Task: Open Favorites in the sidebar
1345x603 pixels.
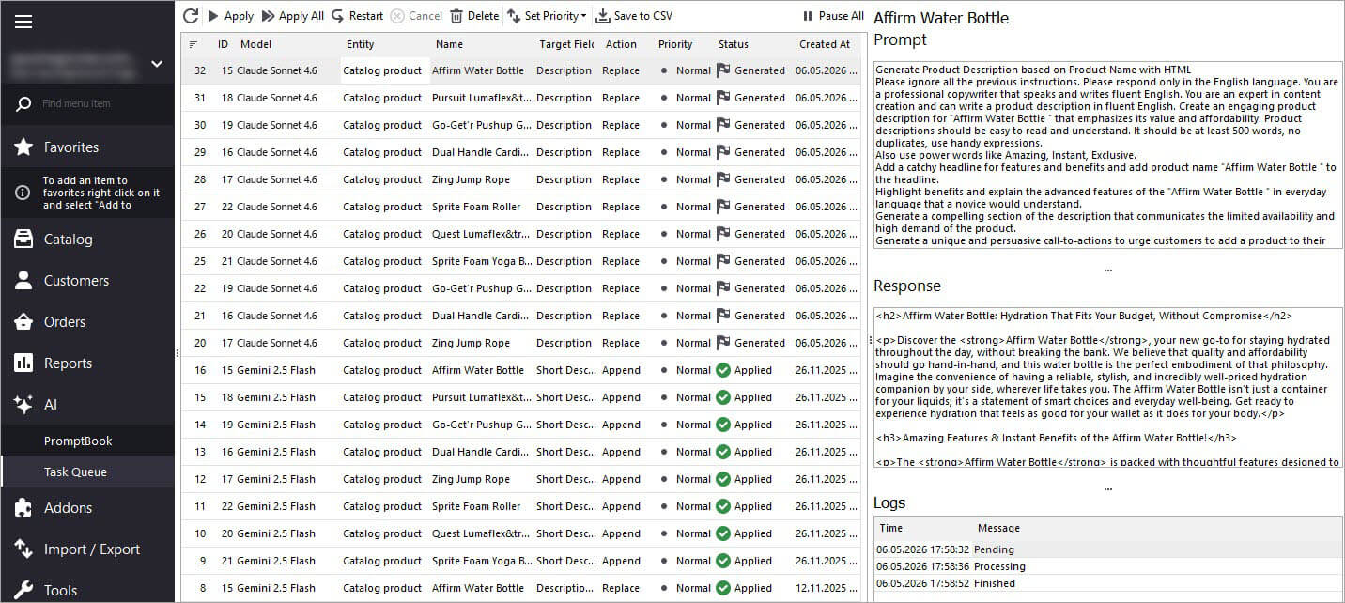Action: (x=87, y=147)
